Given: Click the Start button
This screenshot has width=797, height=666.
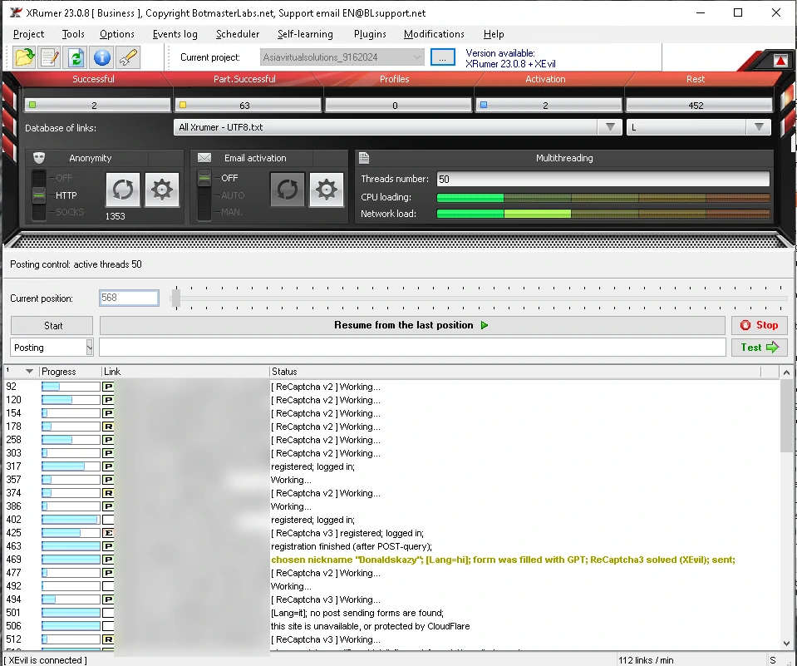Looking at the screenshot, I should coord(52,325).
